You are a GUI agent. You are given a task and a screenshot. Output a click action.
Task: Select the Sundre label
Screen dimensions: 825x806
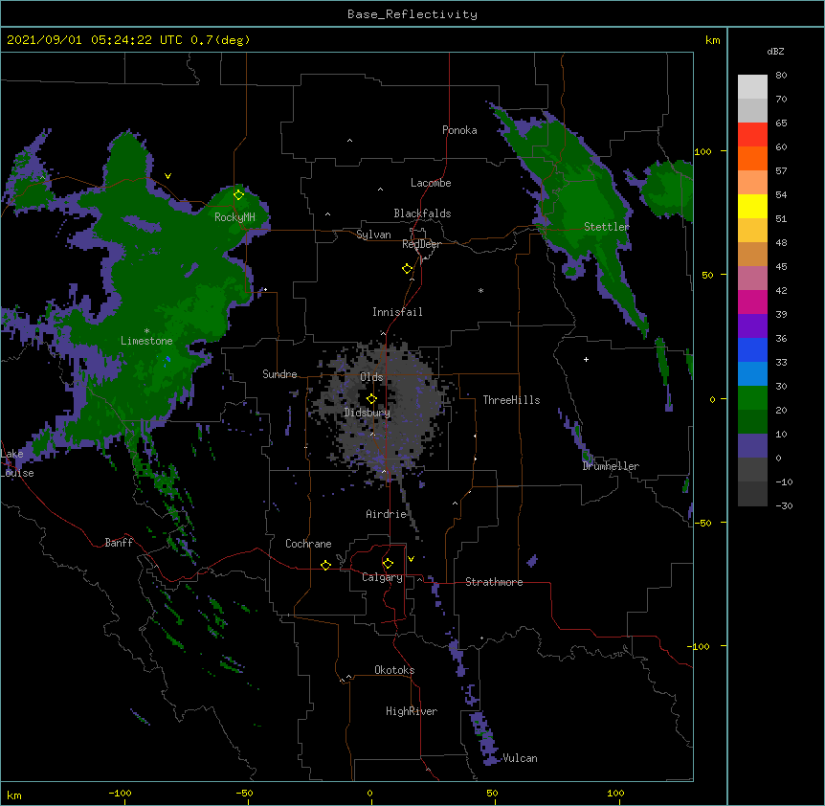(279, 374)
